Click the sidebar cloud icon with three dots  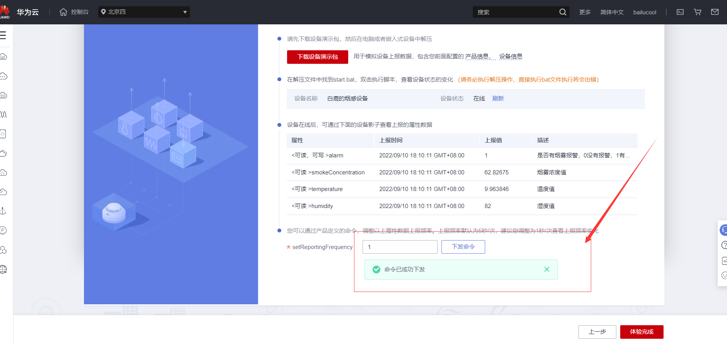pyautogui.click(x=3, y=76)
